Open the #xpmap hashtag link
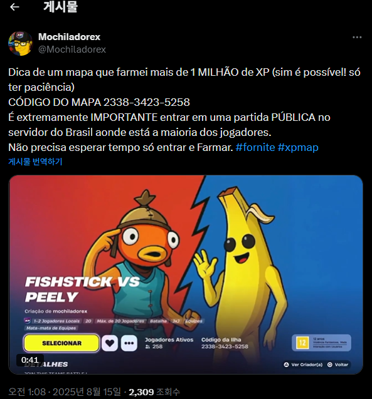Image resolution: width=372 pixels, height=399 pixels. (x=298, y=147)
